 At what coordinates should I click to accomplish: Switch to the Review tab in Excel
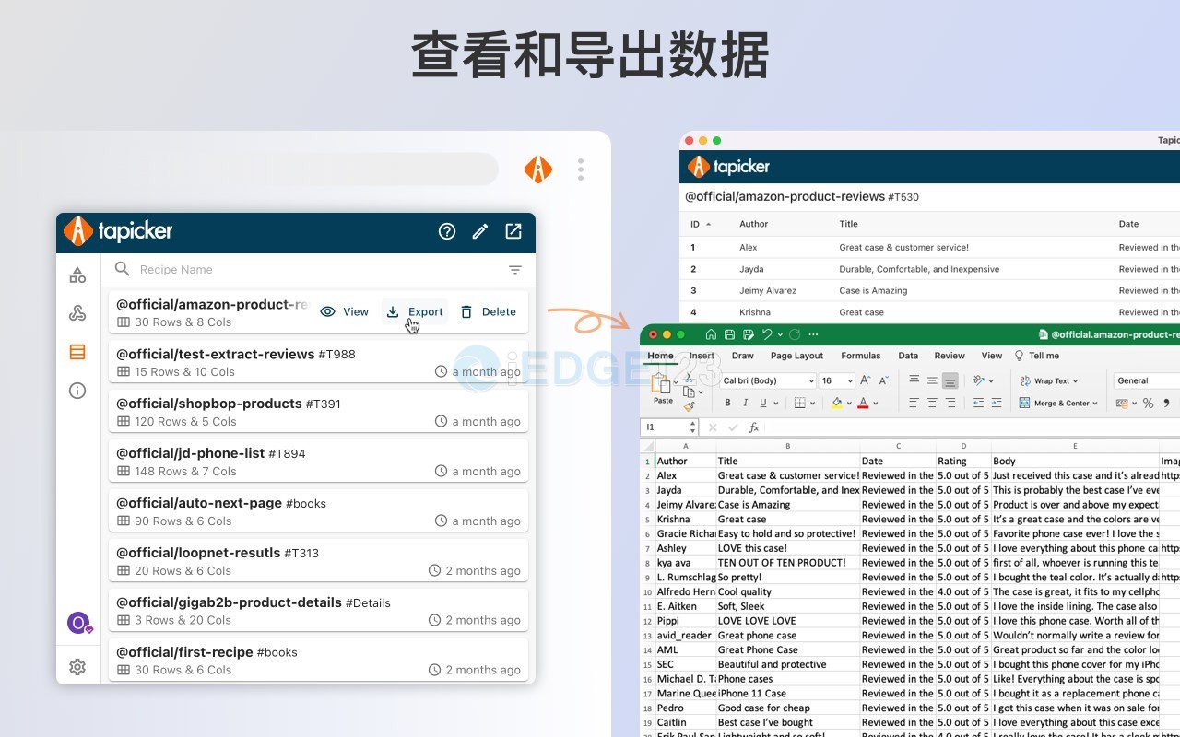pyautogui.click(x=950, y=356)
